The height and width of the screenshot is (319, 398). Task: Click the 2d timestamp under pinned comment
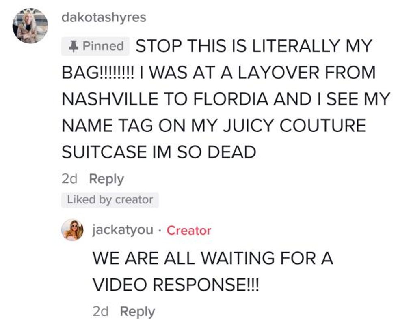click(x=69, y=180)
